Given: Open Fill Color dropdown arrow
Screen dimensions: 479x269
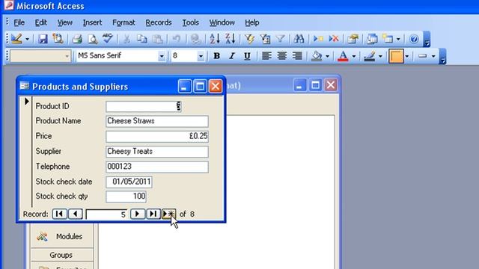Looking at the screenshot, I should pos(327,56).
